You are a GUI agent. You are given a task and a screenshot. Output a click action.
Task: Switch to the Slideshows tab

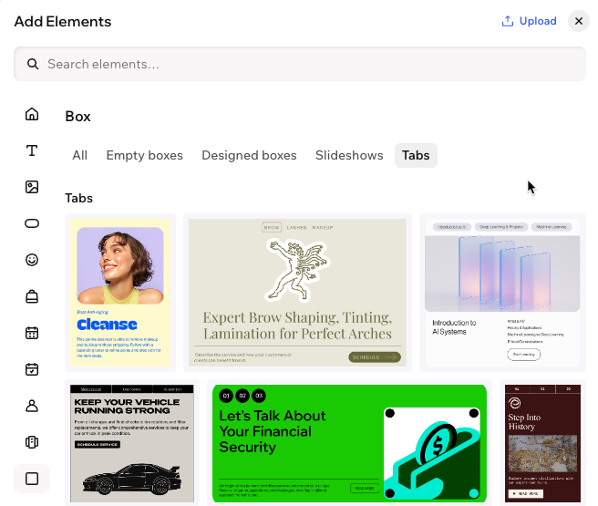pos(349,155)
